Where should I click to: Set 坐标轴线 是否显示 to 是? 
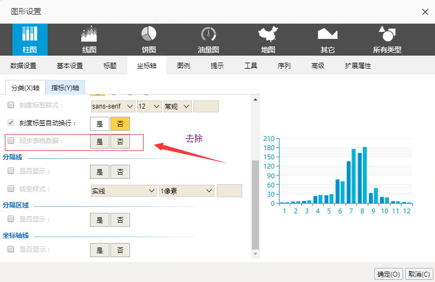pyautogui.click(x=100, y=250)
